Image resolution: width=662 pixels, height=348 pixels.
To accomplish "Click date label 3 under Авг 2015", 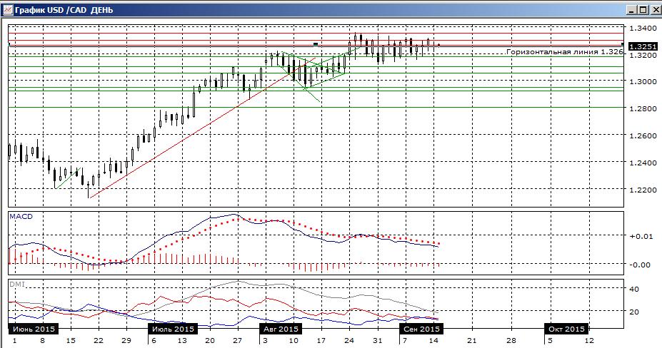I will tap(265, 340).
